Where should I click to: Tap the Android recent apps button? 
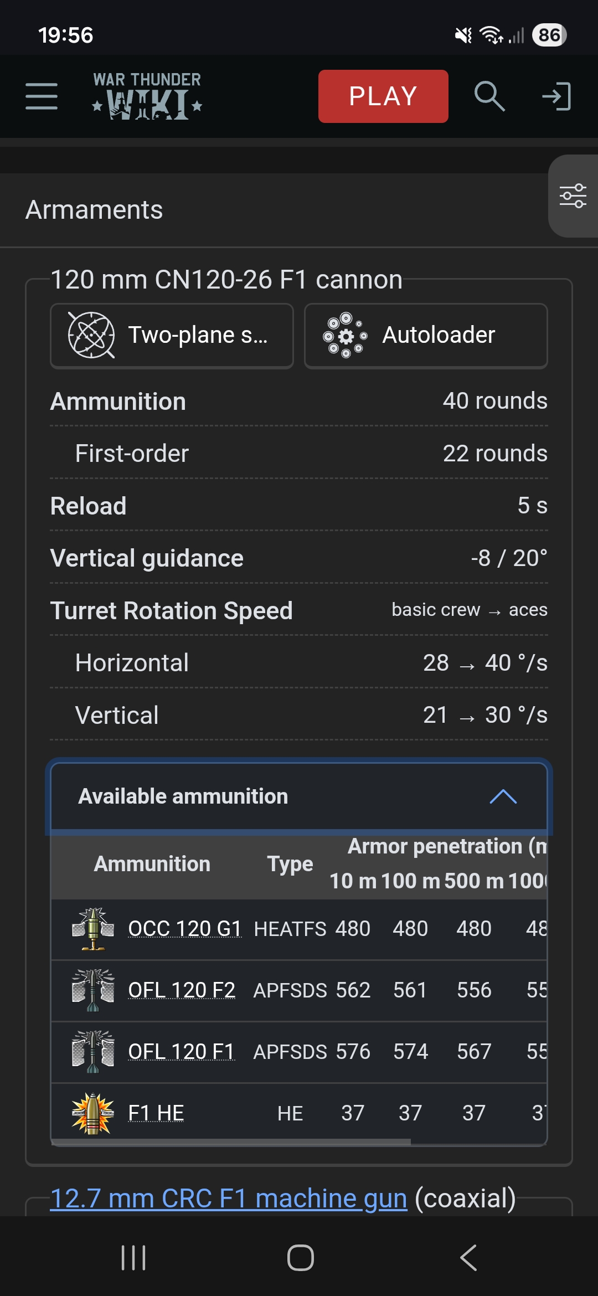[x=133, y=1257]
